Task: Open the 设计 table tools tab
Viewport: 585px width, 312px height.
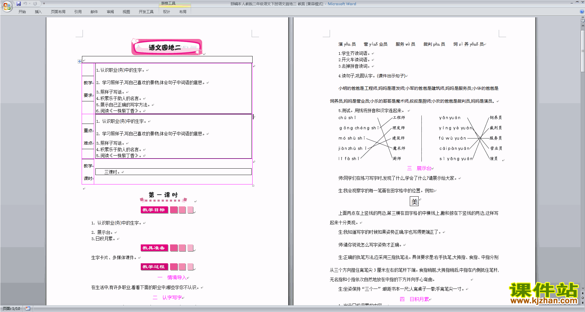Action: (166, 12)
